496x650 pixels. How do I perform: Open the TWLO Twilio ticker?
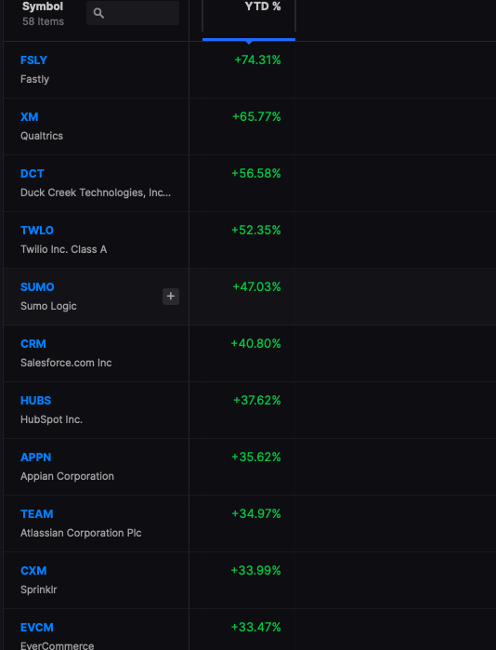pyautogui.click(x=37, y=231)
